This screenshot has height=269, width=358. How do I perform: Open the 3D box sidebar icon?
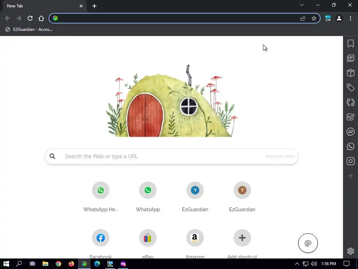350,73
